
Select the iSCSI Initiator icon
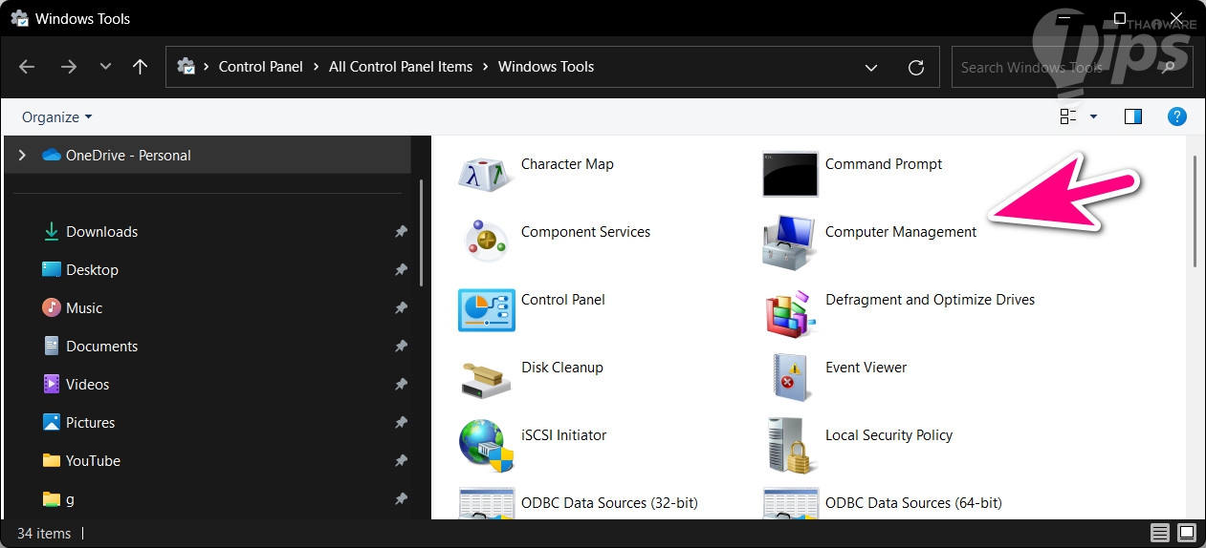(486, 446)
